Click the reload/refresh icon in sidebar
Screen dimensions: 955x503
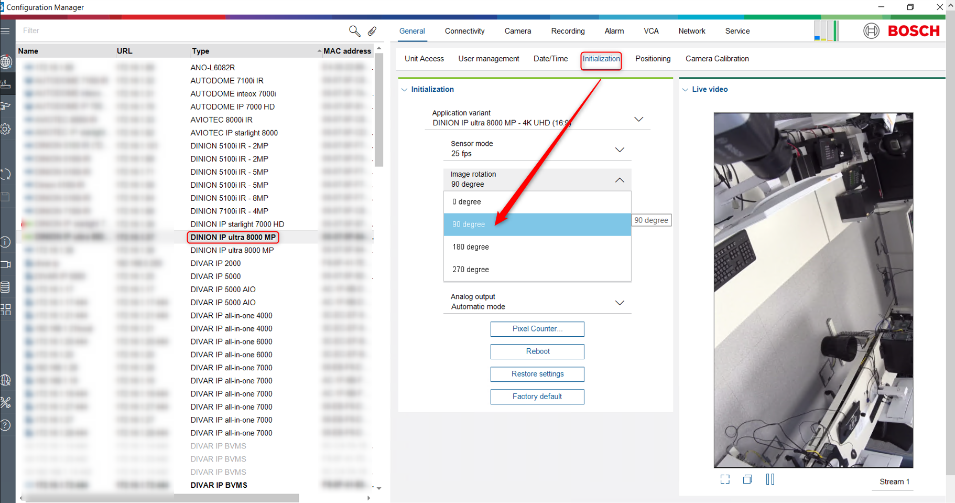[6, 174]
